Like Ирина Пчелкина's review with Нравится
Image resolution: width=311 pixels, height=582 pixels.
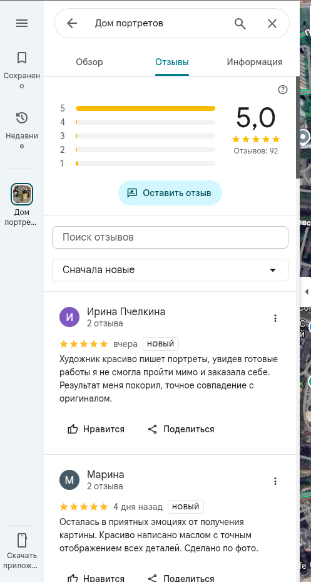coord(96,429)
